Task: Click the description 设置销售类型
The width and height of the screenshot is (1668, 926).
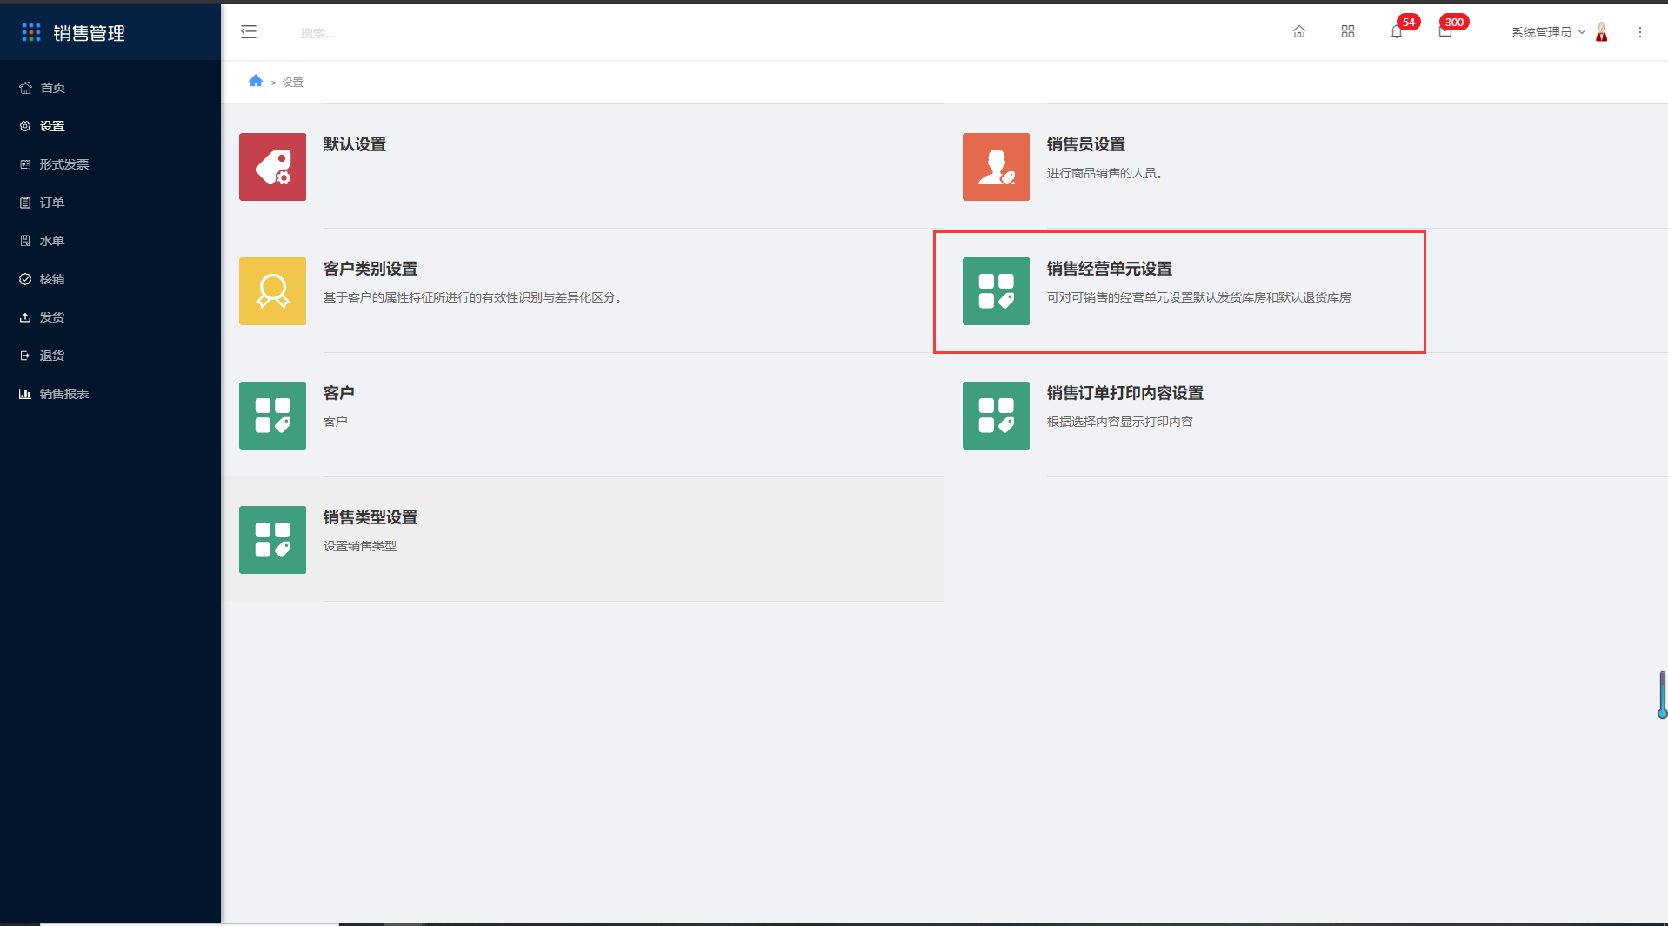Action: tap(360, 546)
